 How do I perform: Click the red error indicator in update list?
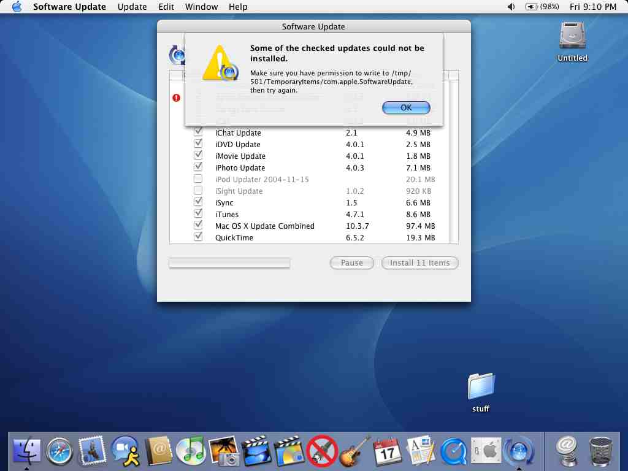click(x=176, y=98)
